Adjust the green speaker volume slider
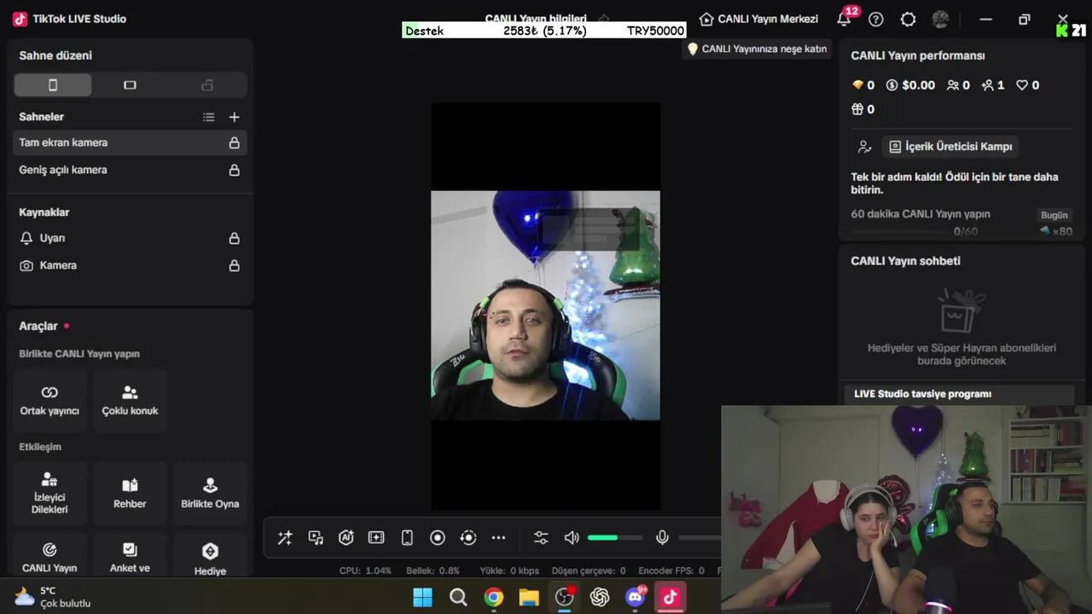Viewport: 1092px width, 614px height. pos(615,537)
